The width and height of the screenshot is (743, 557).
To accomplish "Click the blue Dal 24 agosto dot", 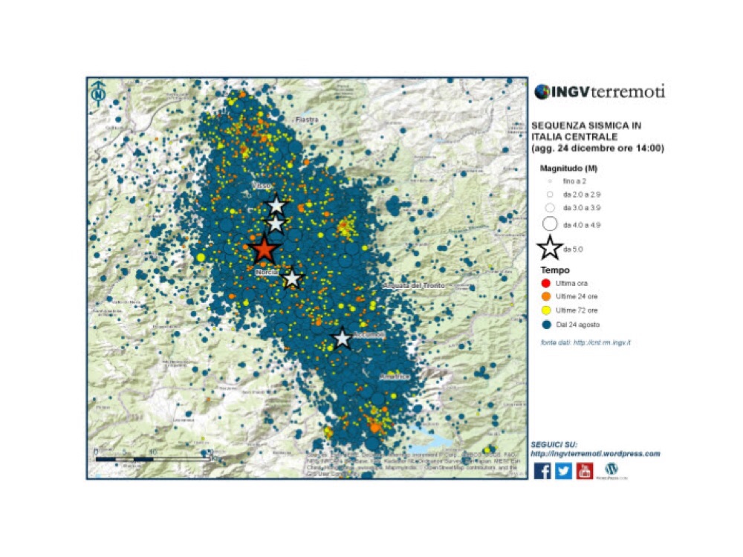I will 546,325.
